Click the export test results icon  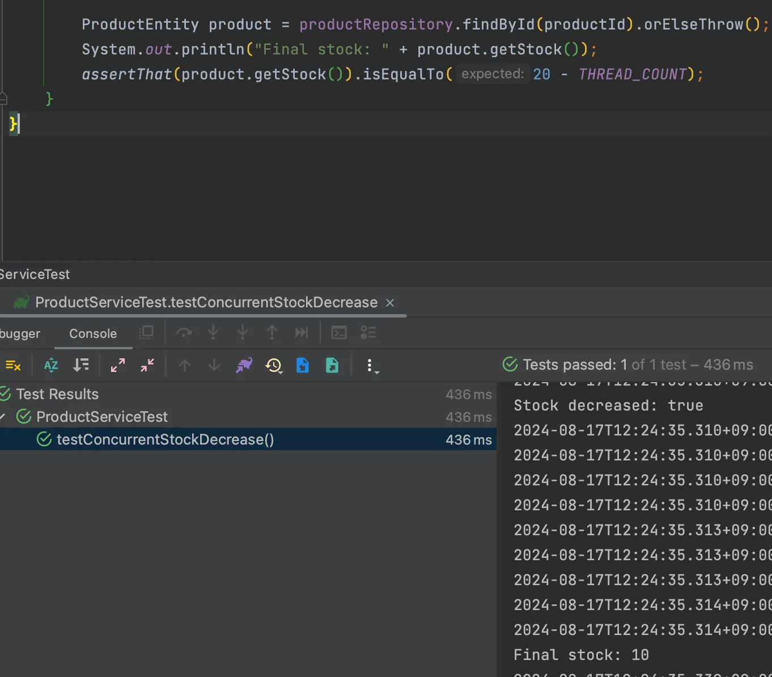pyautogui.click(x=332, y=366)
